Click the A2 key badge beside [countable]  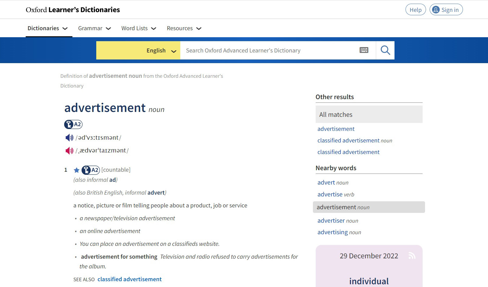(x=91, y=170)
